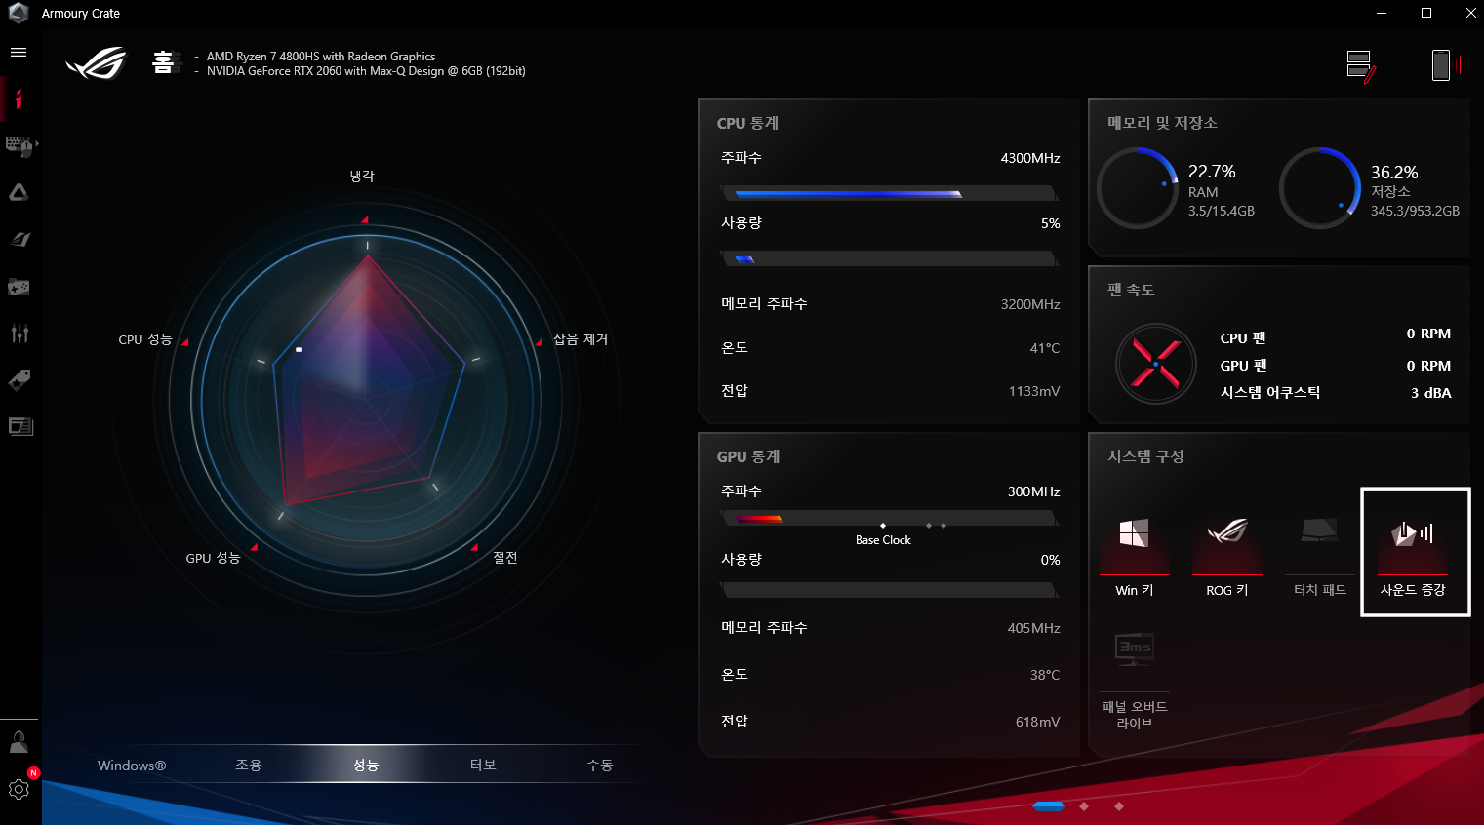Switch to 수동 manual mode

pyautogui.click(x=600, y=766)
